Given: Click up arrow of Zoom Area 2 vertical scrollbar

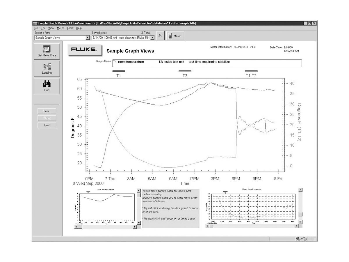Looking at the screenshot, I should click(300, 190).
